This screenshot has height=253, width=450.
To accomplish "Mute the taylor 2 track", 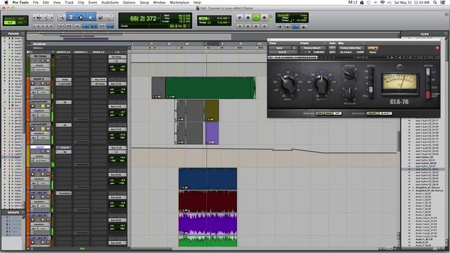I will point(48,84).
